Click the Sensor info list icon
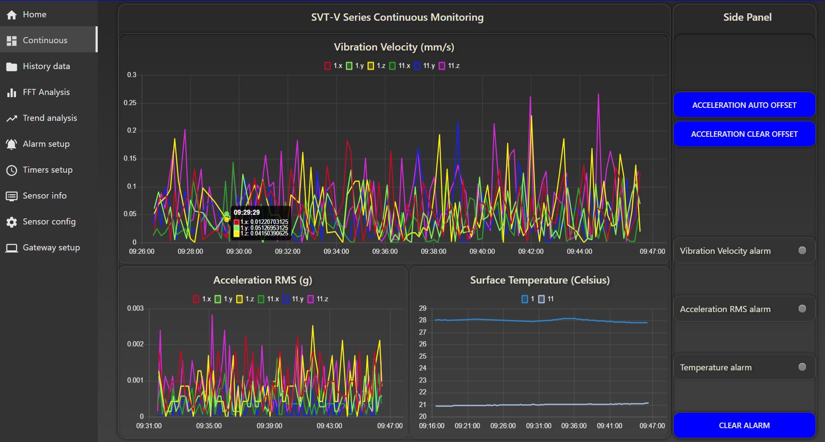The image size is (825, 442). [12, 196]
